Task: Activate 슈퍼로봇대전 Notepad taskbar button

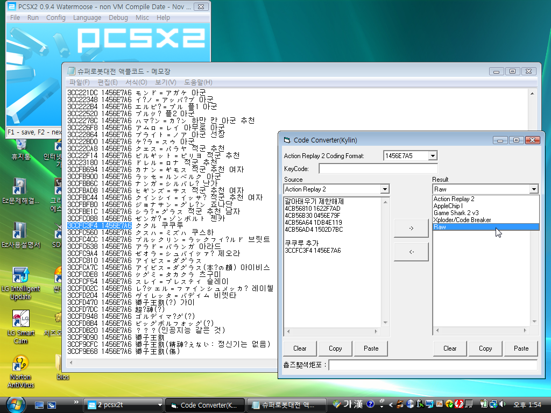Action: pyautogui.click(x=286, y=405)
